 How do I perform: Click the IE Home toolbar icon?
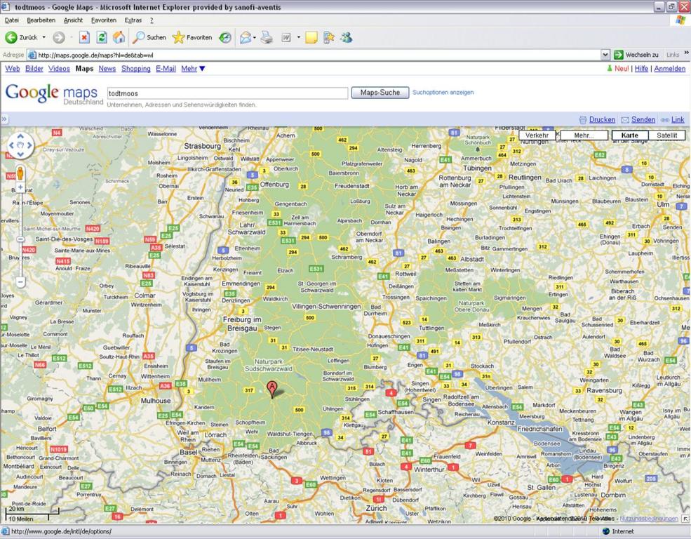coord(119,37)
